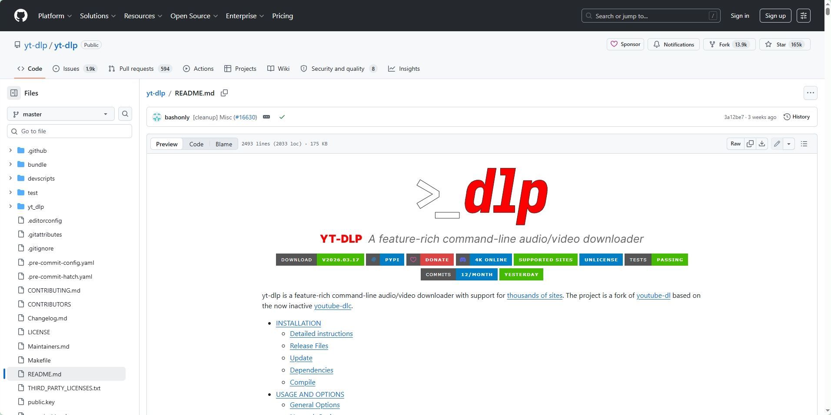Open the Wiki tab
Image resolution: width=831 pixels, height=415 pixels.
tap(278, 69)
